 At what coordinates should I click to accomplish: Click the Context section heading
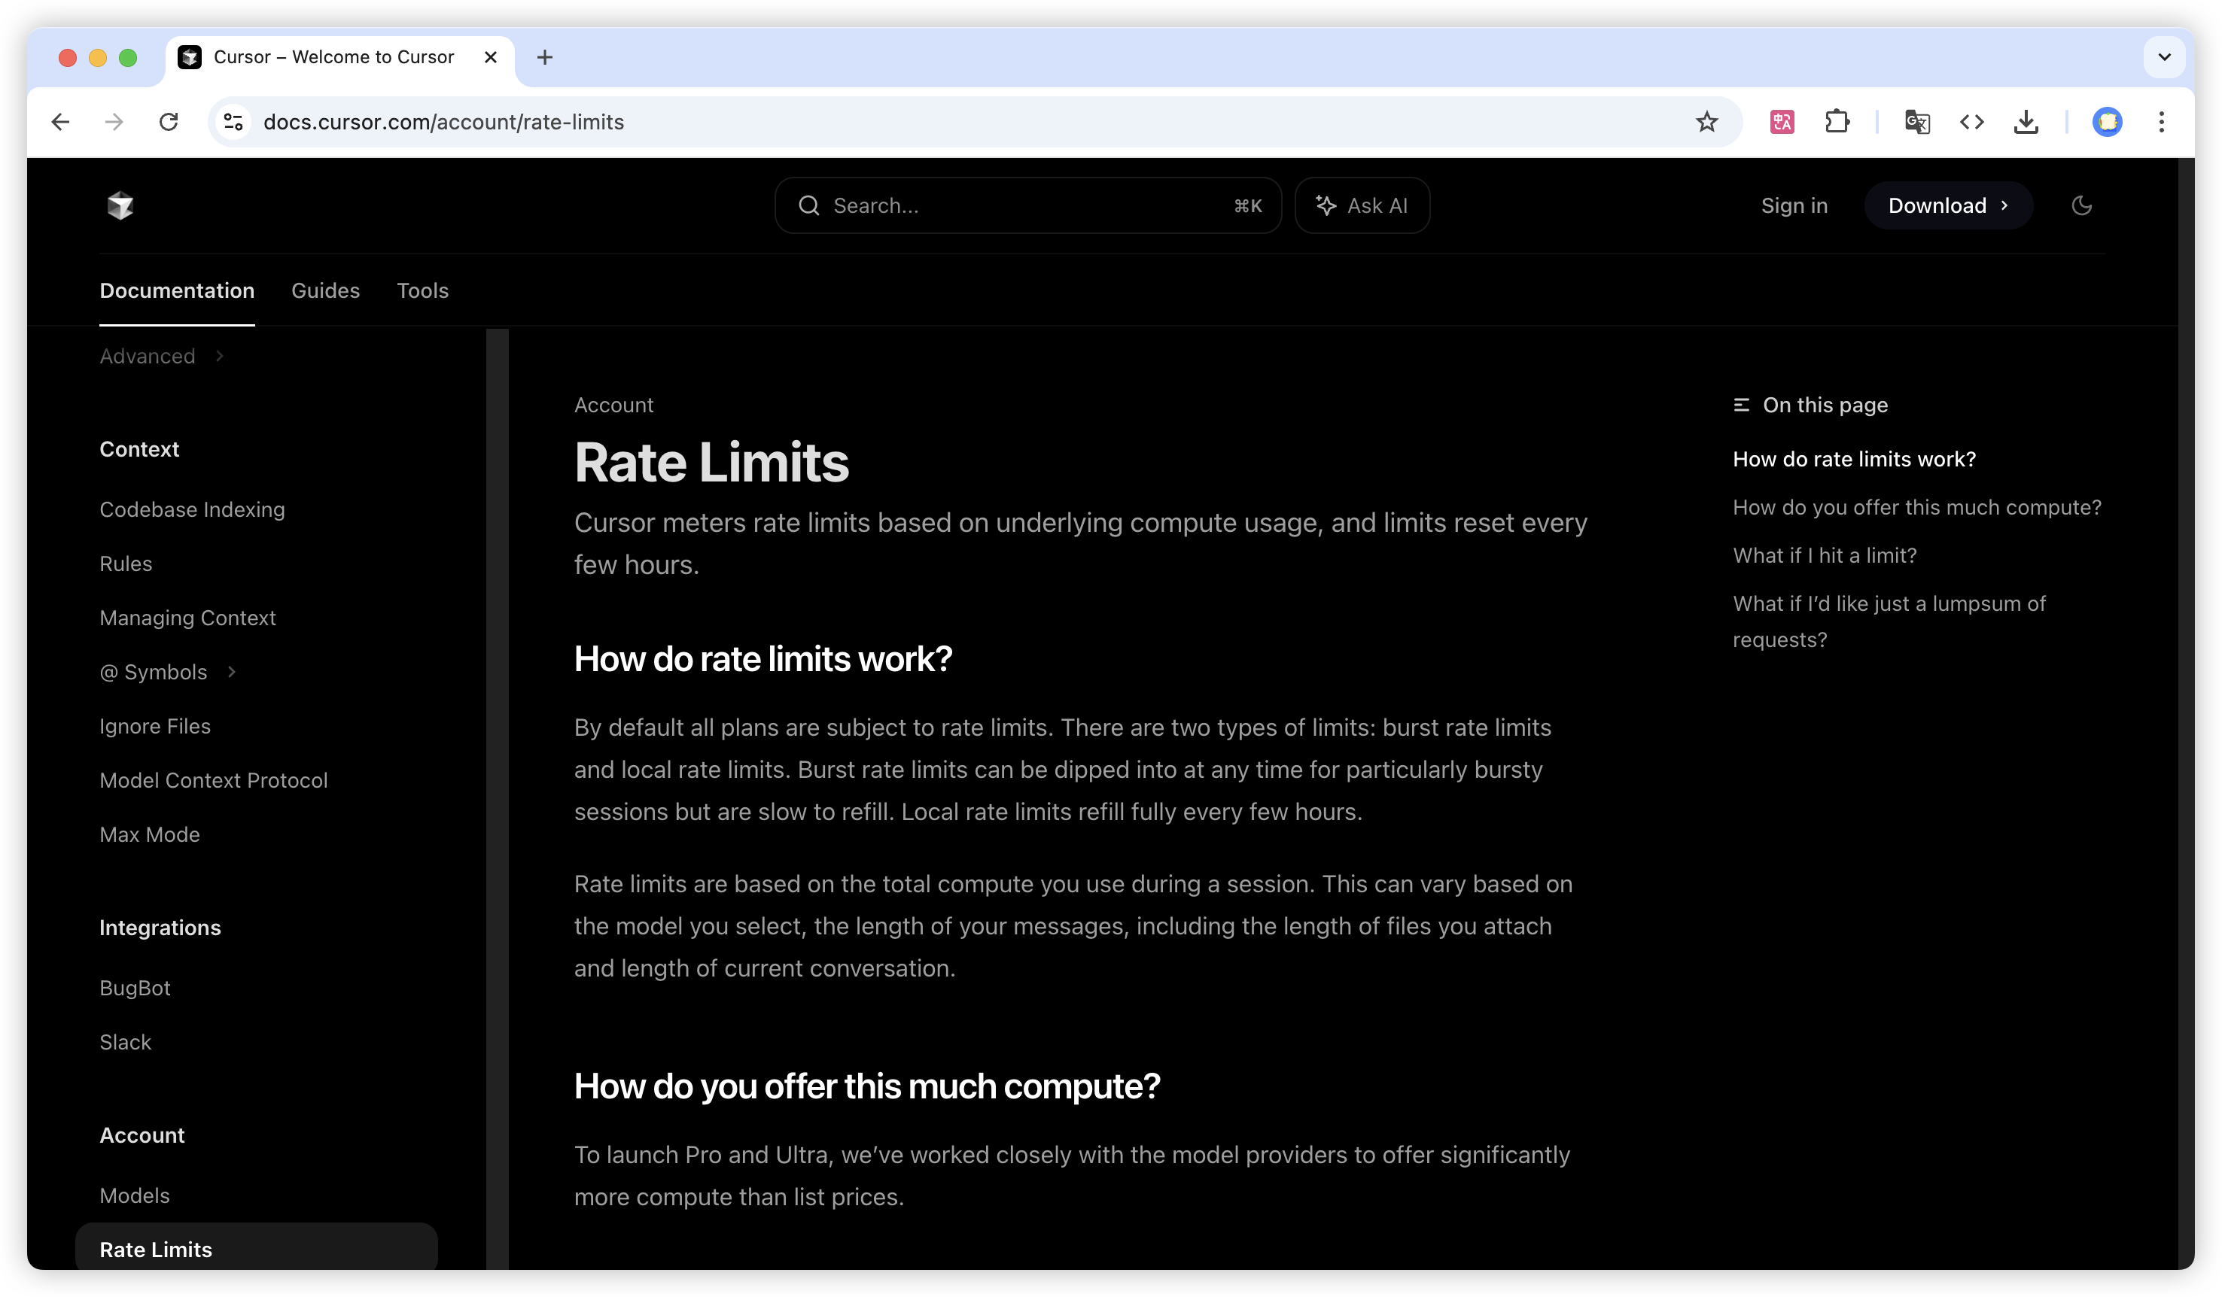click(139, 449)
